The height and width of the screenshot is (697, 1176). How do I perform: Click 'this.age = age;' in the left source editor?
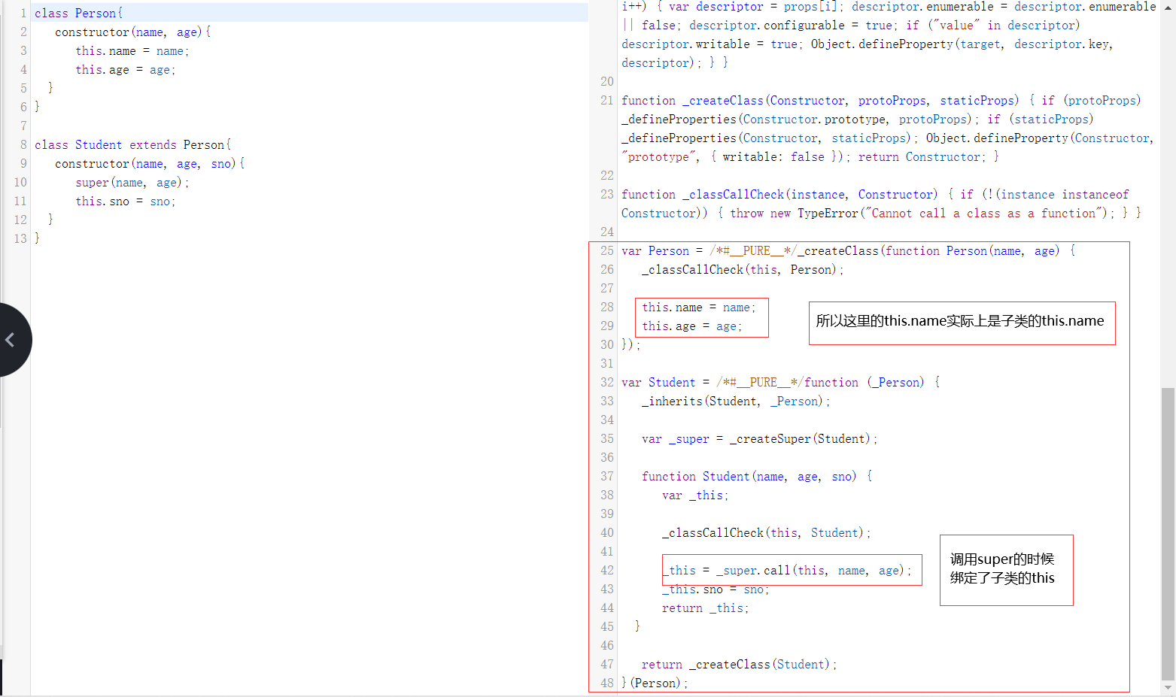126,69
